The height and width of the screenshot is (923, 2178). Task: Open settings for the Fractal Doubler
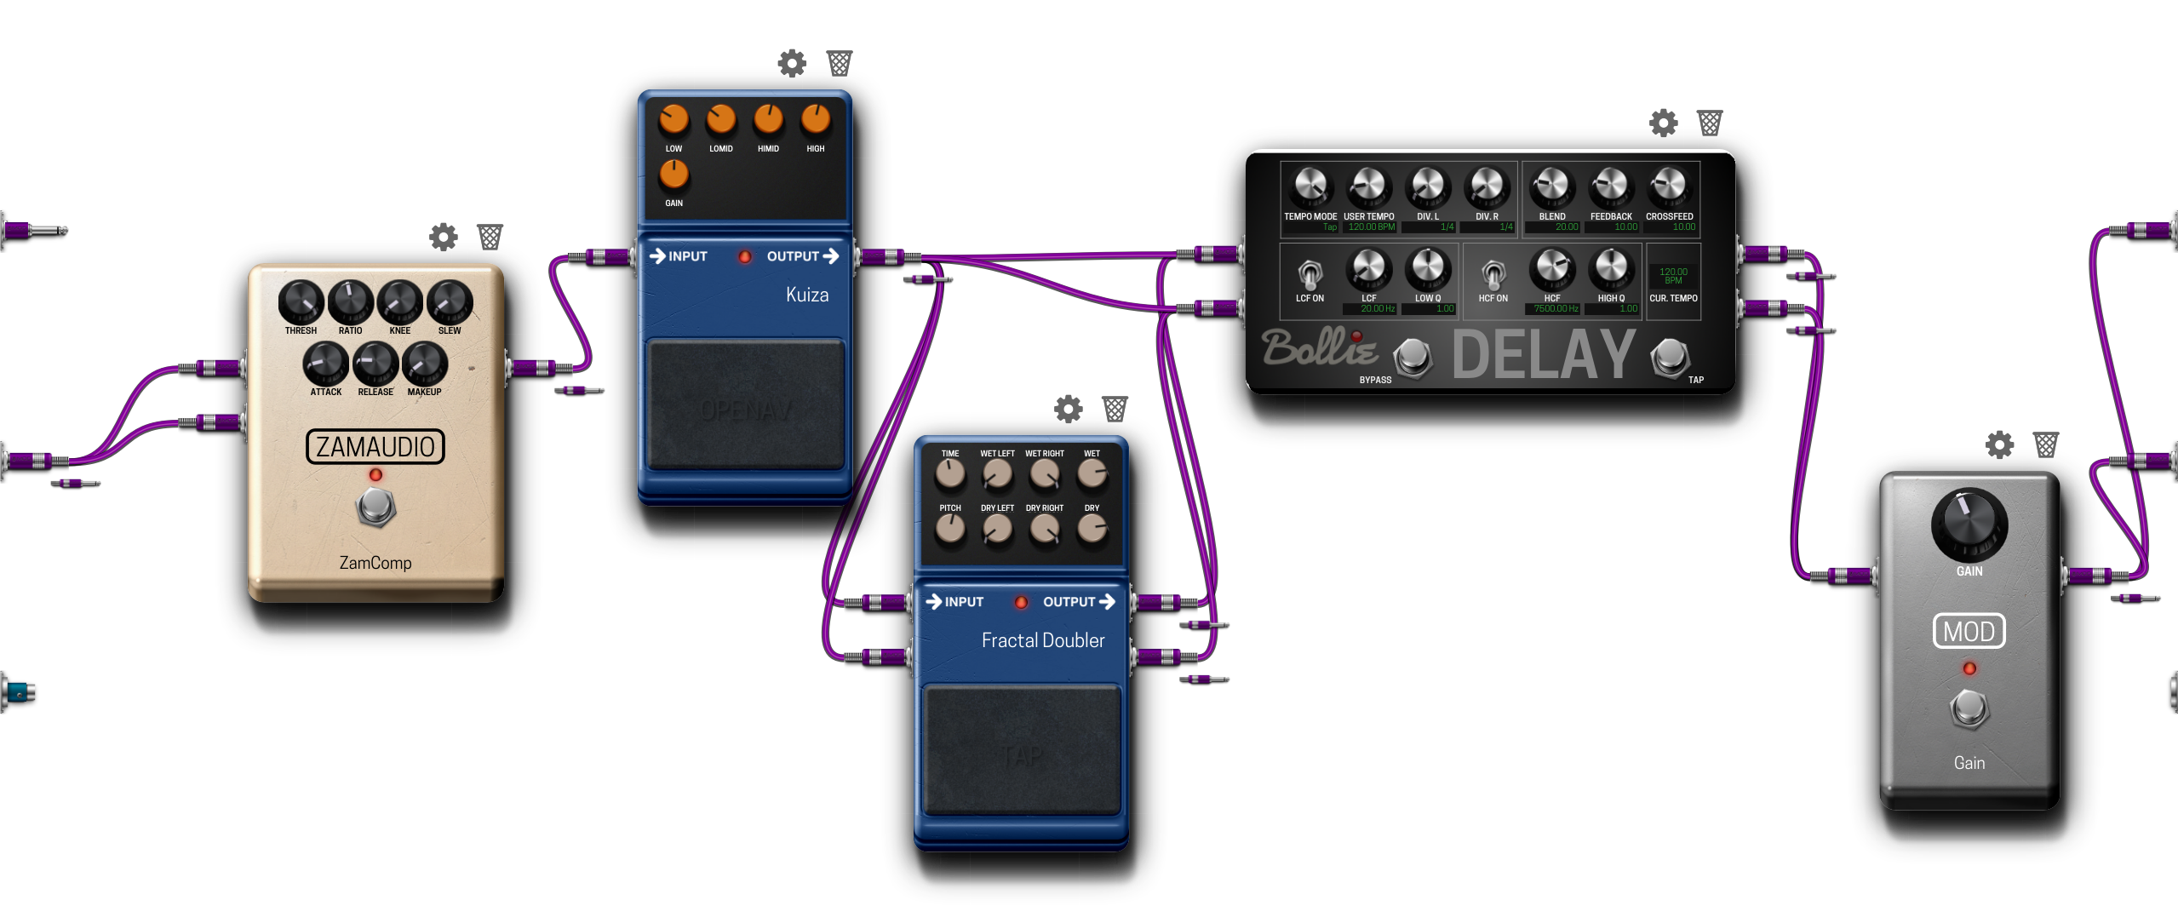(1069, 411)
